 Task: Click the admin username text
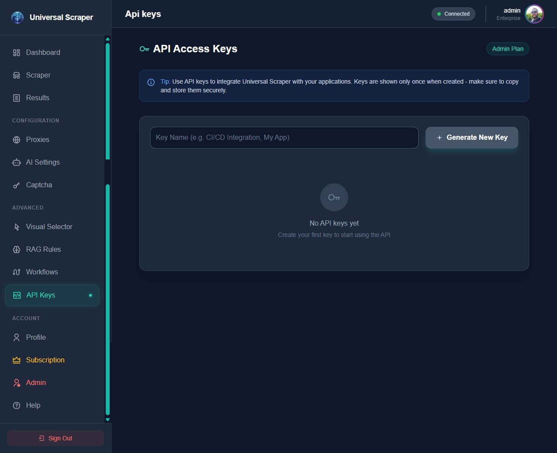512,10
